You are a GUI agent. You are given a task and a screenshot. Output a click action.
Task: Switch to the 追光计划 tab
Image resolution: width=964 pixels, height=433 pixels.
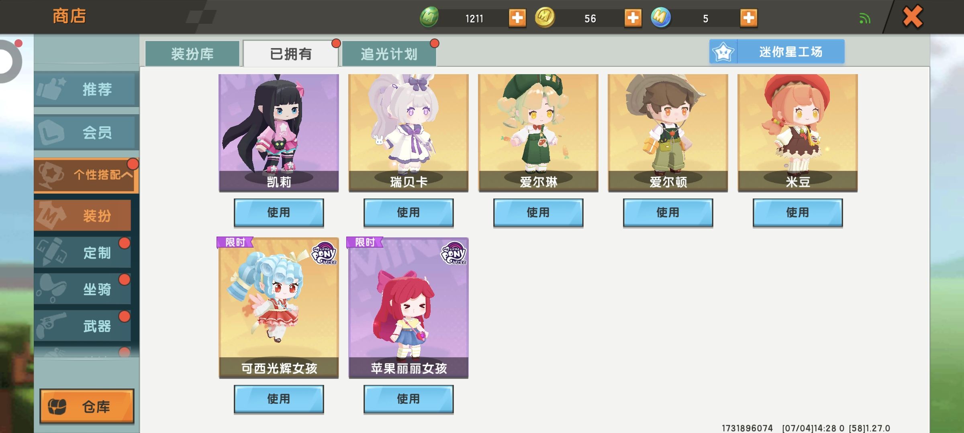[x=389, y=54]
